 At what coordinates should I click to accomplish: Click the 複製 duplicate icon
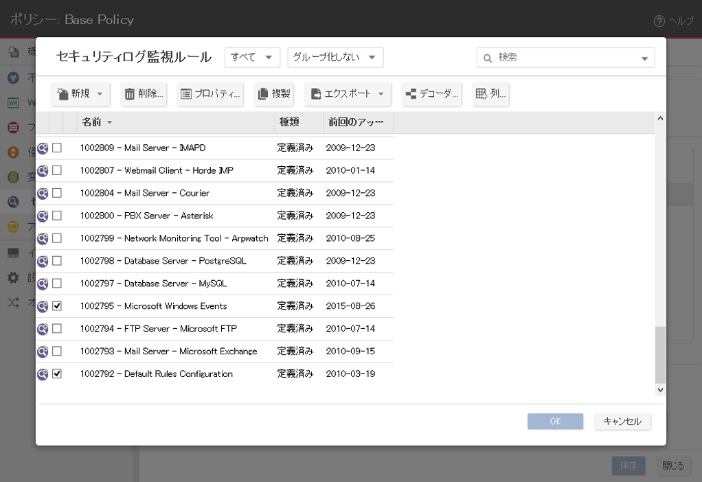point(262,94)
